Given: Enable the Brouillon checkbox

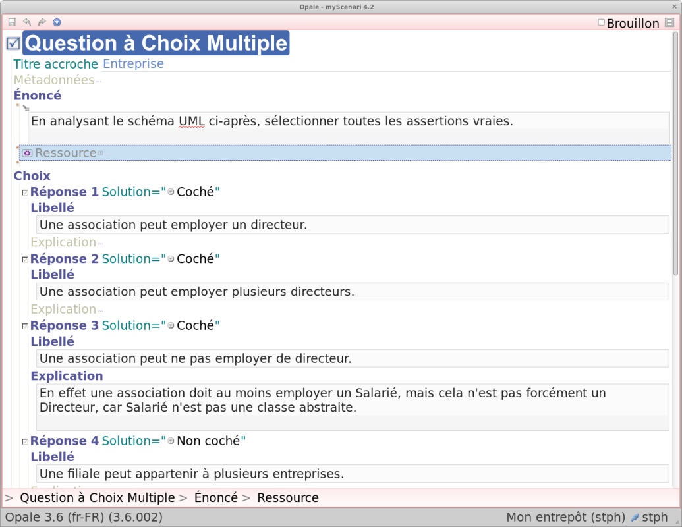Looking at the screenshot, I should point(601,23).
